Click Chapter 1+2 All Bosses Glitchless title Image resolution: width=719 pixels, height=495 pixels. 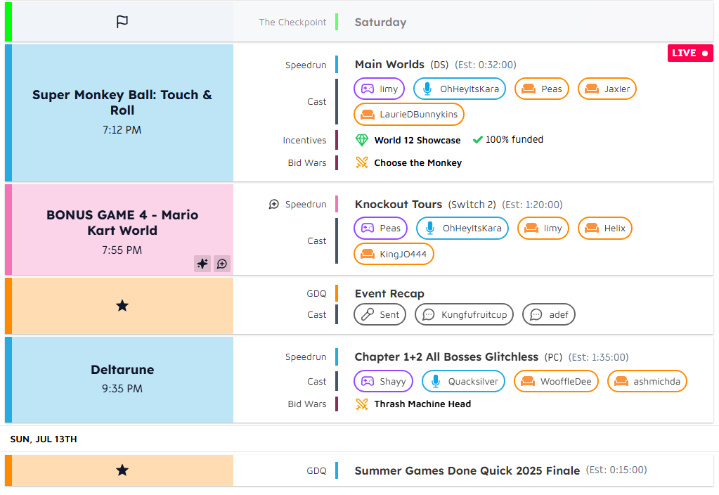(446, 357)
